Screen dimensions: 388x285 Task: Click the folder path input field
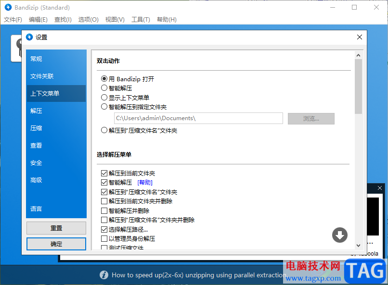(198, 118)
